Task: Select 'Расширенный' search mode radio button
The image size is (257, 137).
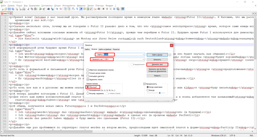Action: (88, 90)
